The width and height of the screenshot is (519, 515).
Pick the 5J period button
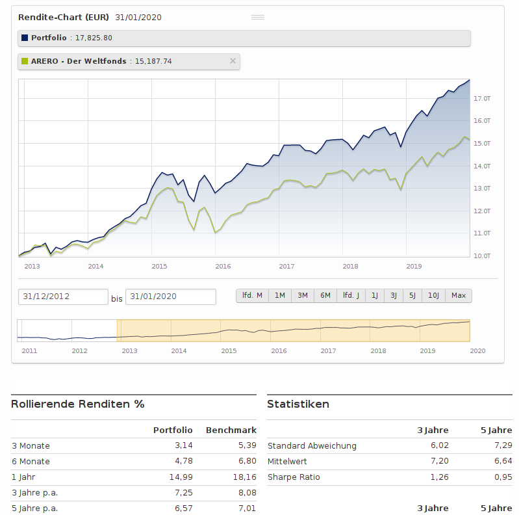point(412,296)
